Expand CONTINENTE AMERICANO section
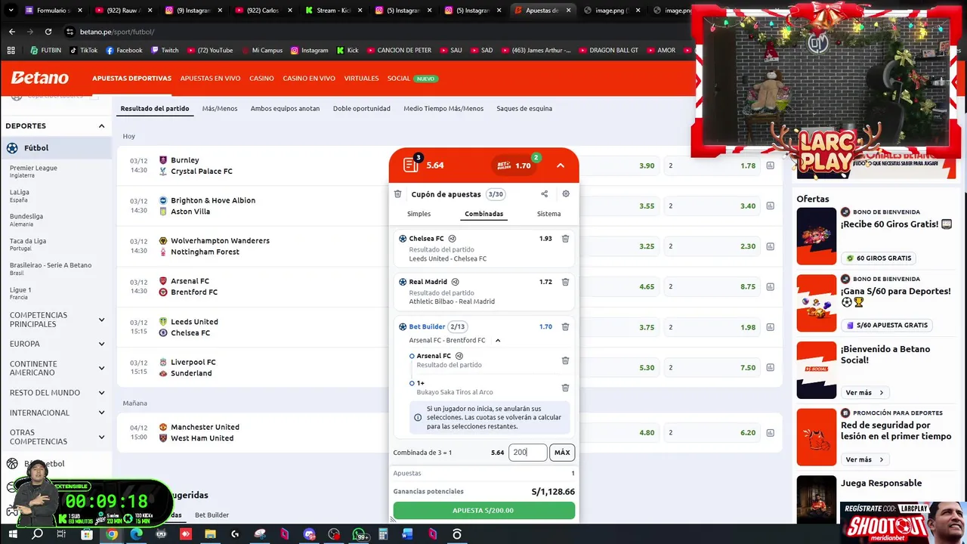The height and width of the screenshot is (544, 967). (x=101, y=368)
